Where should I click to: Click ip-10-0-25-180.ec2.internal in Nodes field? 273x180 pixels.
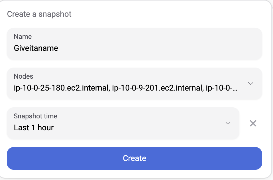(43, 88)
